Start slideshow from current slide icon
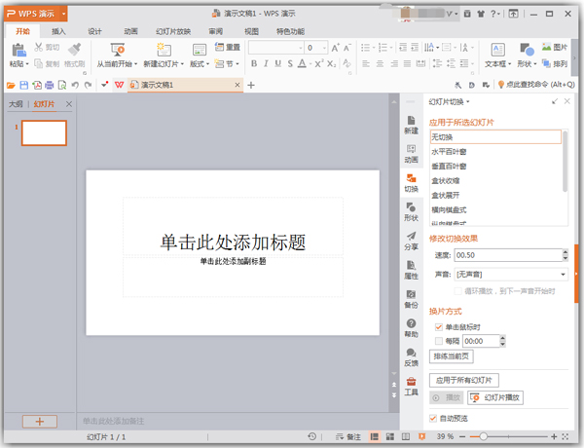The width and height of the screenshot is (584, 448). 118,50
